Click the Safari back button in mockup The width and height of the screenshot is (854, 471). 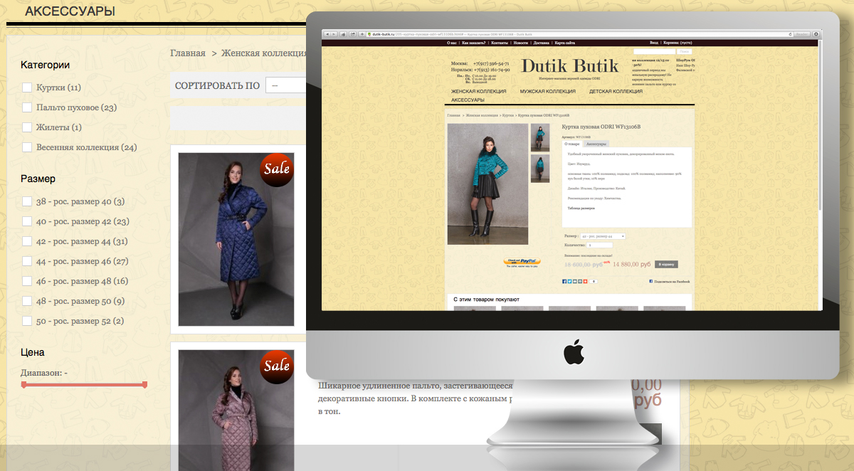(x=327, y=33)
